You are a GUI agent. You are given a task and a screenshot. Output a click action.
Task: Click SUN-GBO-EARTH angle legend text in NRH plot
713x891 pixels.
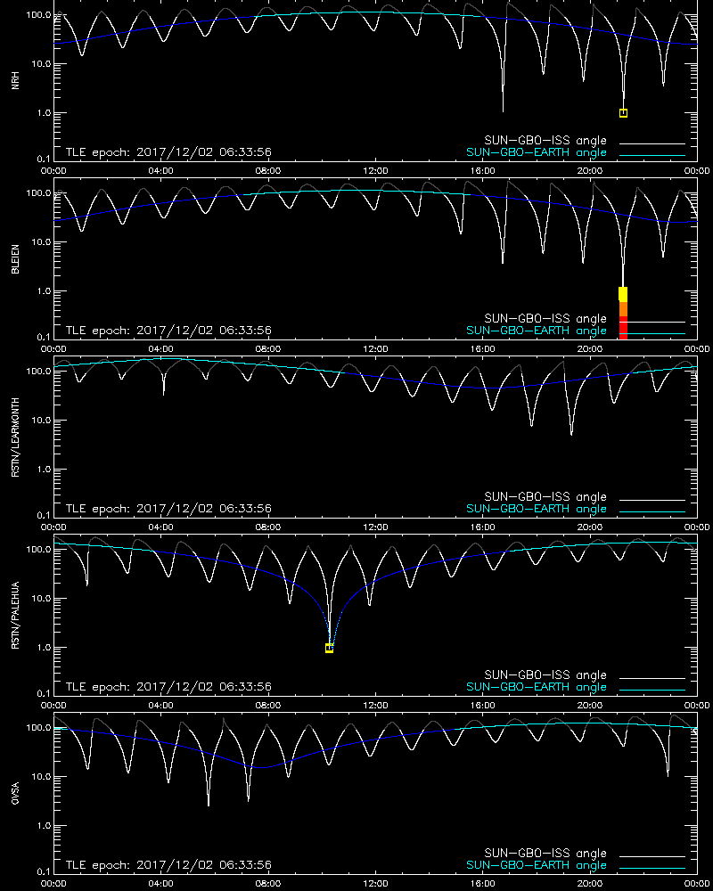tap(537, 152)
